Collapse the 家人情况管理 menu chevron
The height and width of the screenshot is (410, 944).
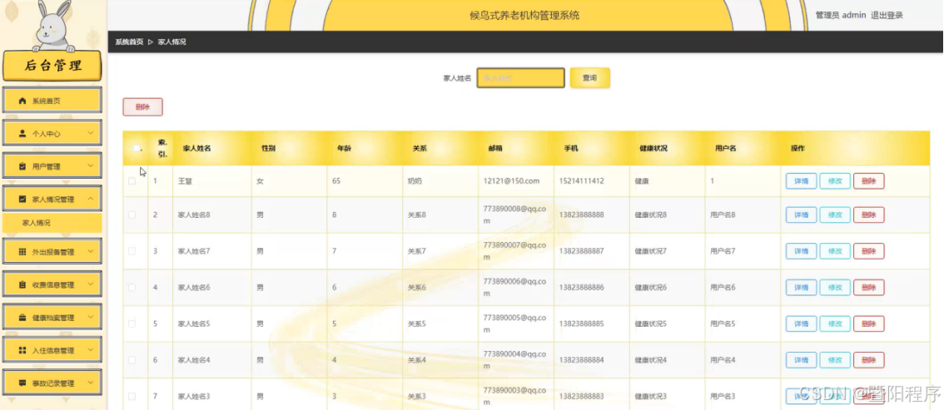(91, 199)
